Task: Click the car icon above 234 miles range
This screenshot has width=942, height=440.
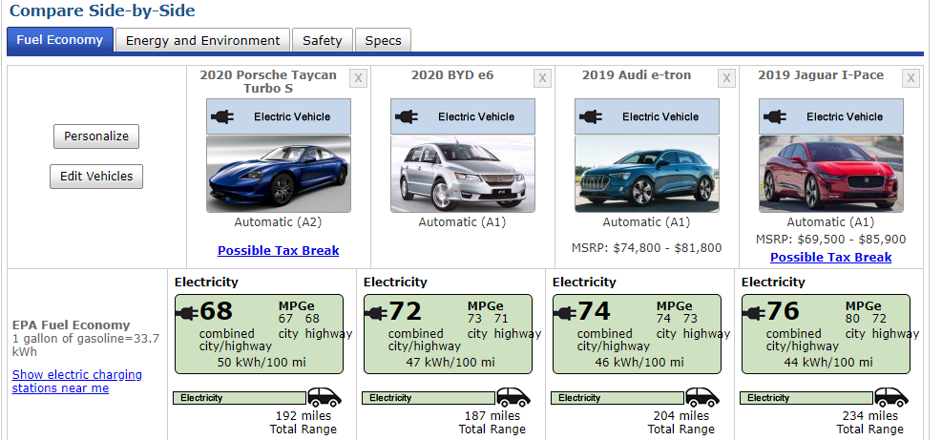Action: click(891, 397)
